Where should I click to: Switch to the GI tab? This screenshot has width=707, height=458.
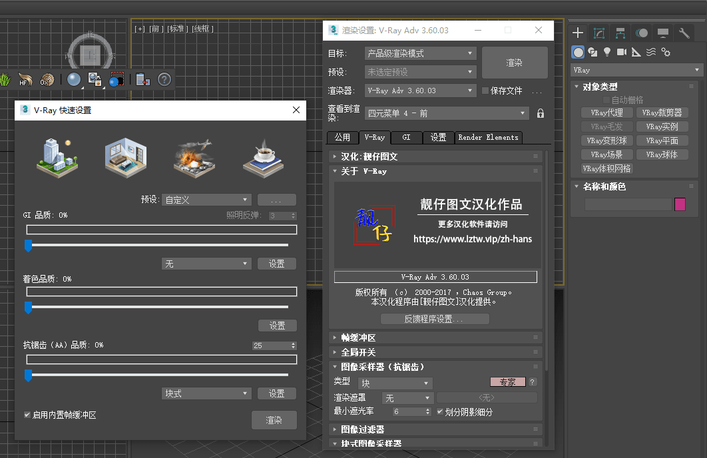(x=406, y=138)
